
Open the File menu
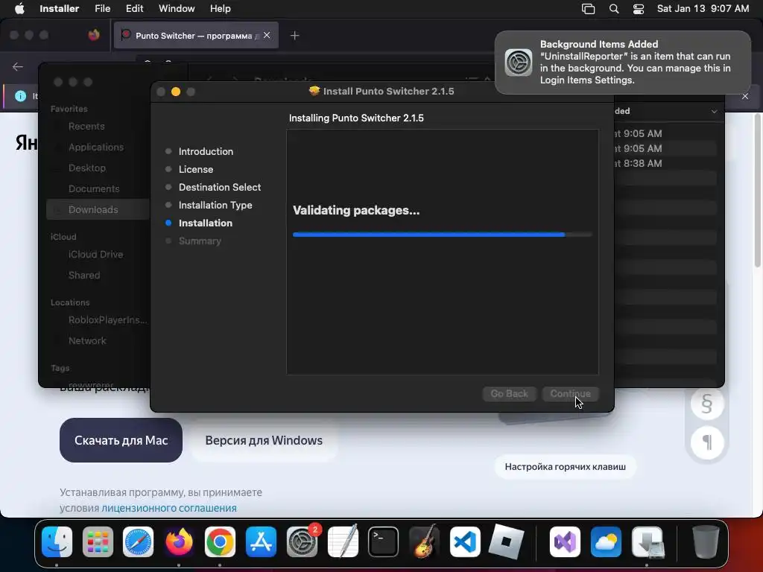102,8
